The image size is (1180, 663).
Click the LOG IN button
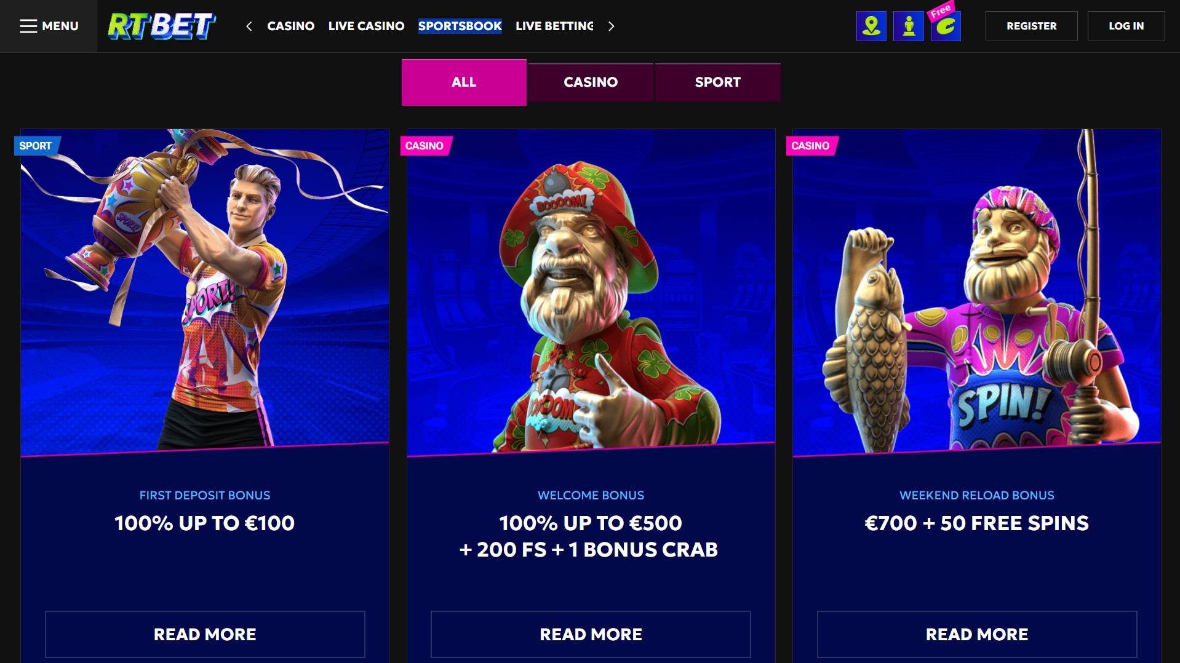point(1126,26)
